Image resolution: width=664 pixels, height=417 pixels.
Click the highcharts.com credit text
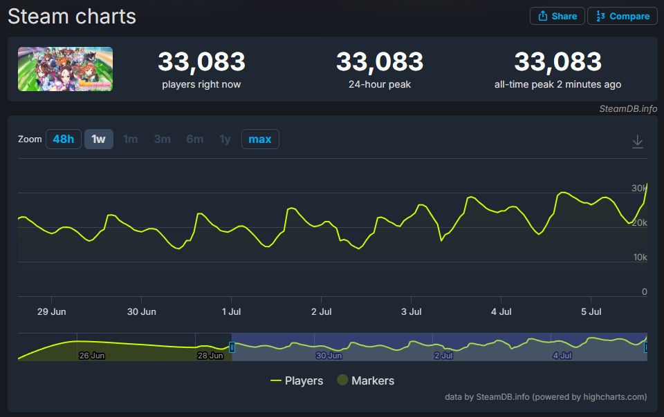[x=546, y=397]
